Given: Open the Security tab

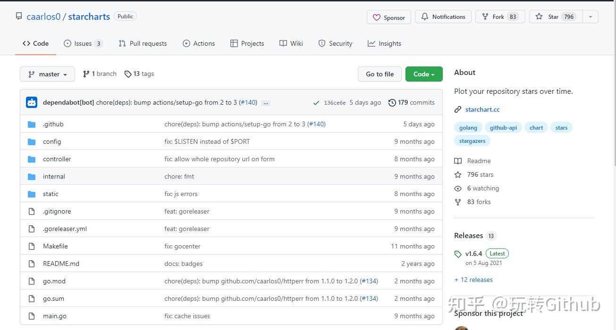Looking at the screenshot, I should click(x=335, y=43).
